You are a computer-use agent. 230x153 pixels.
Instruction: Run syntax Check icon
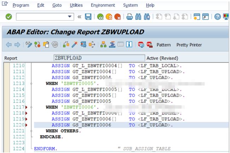[x=66, y=45]
